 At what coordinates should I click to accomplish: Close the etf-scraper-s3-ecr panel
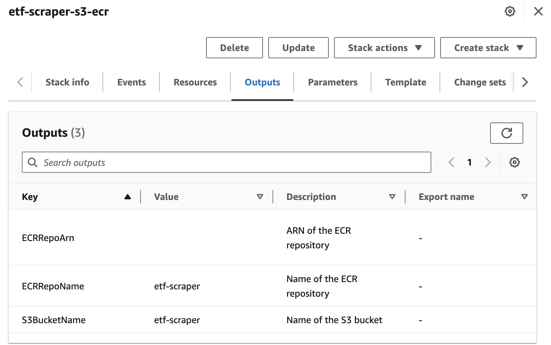tap(538, 11)
